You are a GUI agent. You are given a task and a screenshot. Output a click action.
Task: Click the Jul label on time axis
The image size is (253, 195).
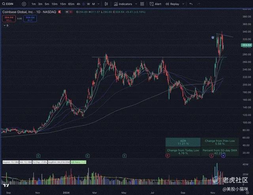(152, 193)
